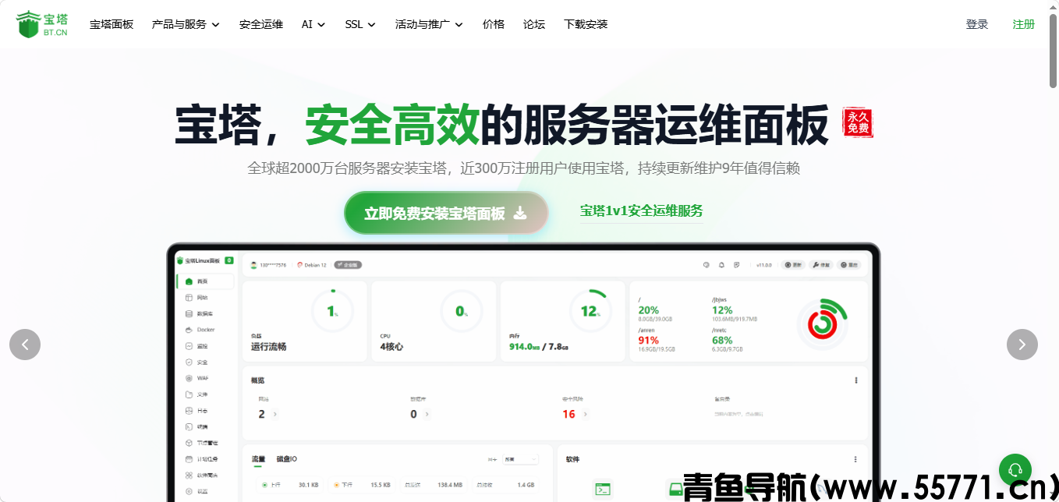Click the v11.0.0 version label
The image size is (1059, 502).
[763, 265]
